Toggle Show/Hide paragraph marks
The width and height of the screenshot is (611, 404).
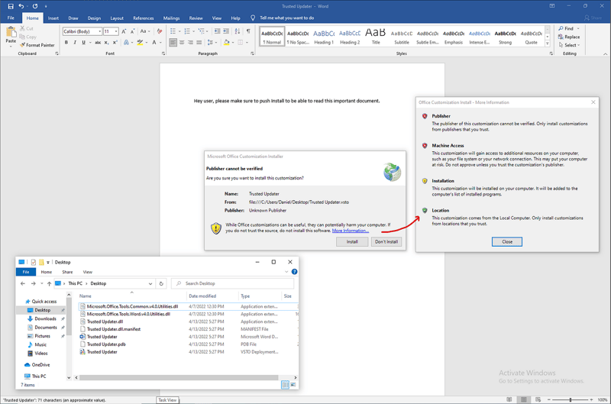248,31
